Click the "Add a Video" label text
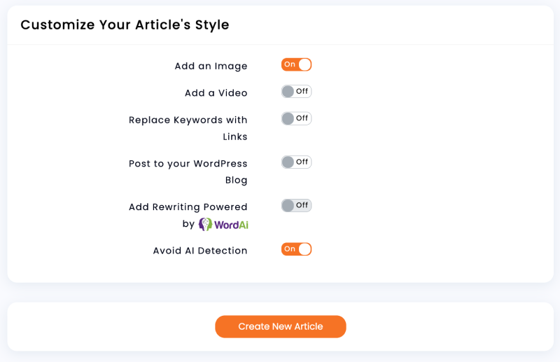The width and height of the screenshot is (560, 362). [216, 93]
